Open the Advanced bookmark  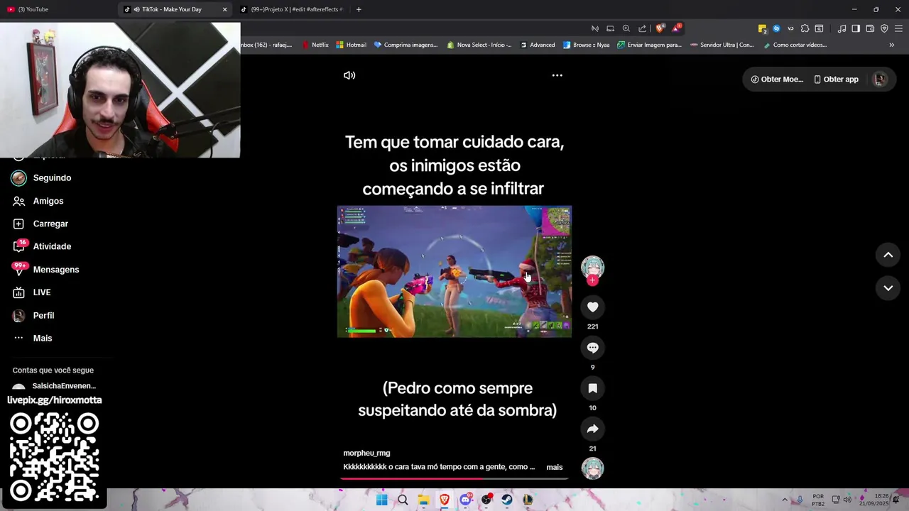537,45
